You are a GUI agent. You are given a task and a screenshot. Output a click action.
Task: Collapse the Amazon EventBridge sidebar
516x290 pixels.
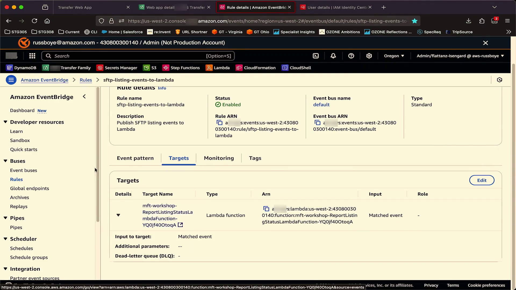tap(84, 96)
